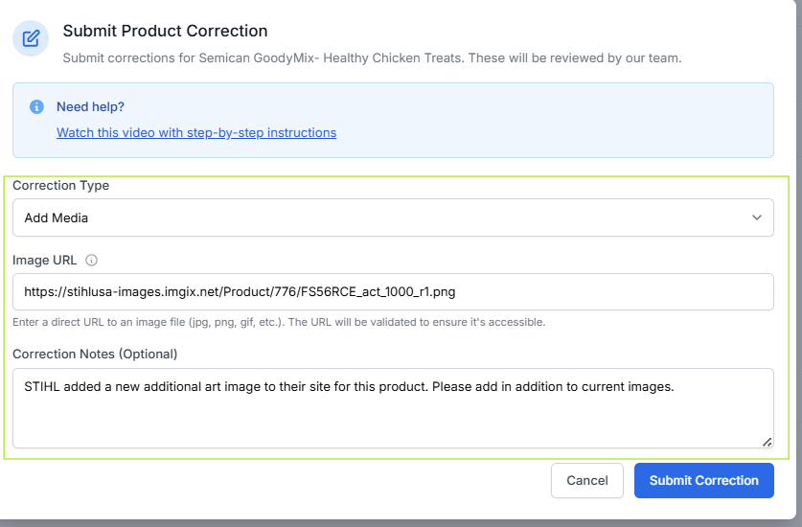This screenshot has width=802, height=527.
Task: Open the dropdown showing Add Media
Action: [x=383, y=218]
